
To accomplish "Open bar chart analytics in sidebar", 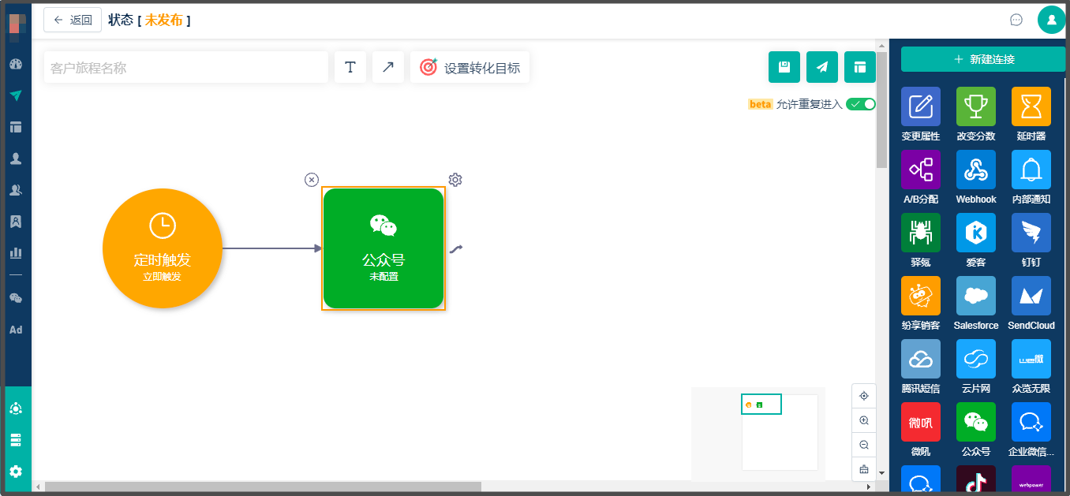I will point(16,253).
